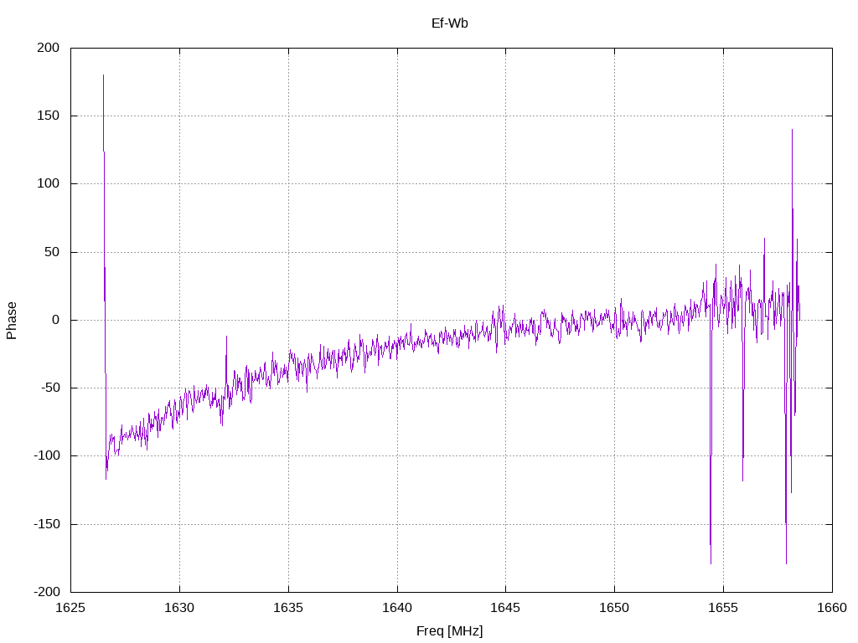Click y-axis tick label -50
Screen dimensions: 858x643
coord(49,388)
